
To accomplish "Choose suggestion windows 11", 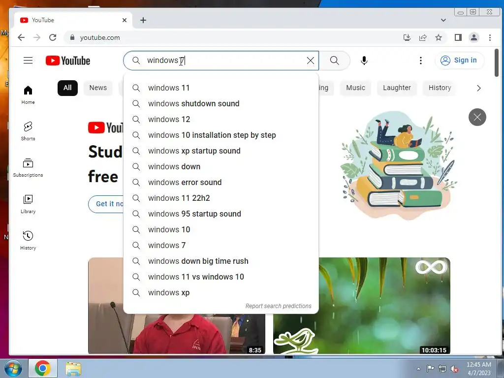I will [221, 88].
